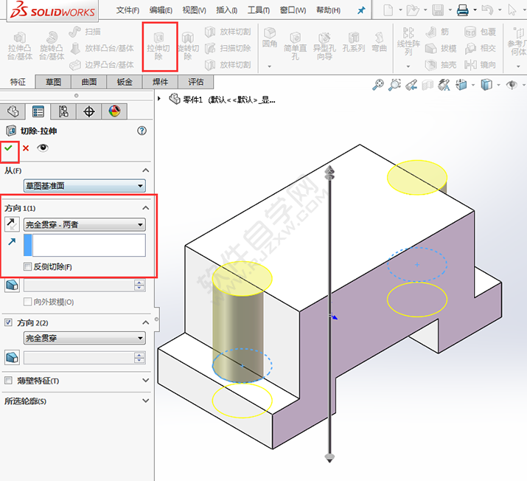Select the Extruded Cut (拉伸切除) tool
This screenshot has height=481, width=527.
pyautogui.click(x=158, y=46)
